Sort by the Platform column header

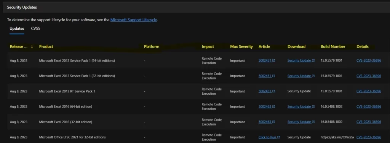pos(152,46)
